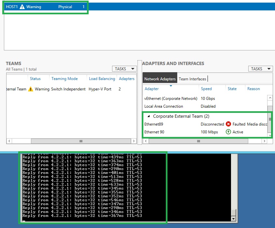Viewport: 275px width, 228px height.
Task: Collapse the Corporate External Team group
Action: 149,116
